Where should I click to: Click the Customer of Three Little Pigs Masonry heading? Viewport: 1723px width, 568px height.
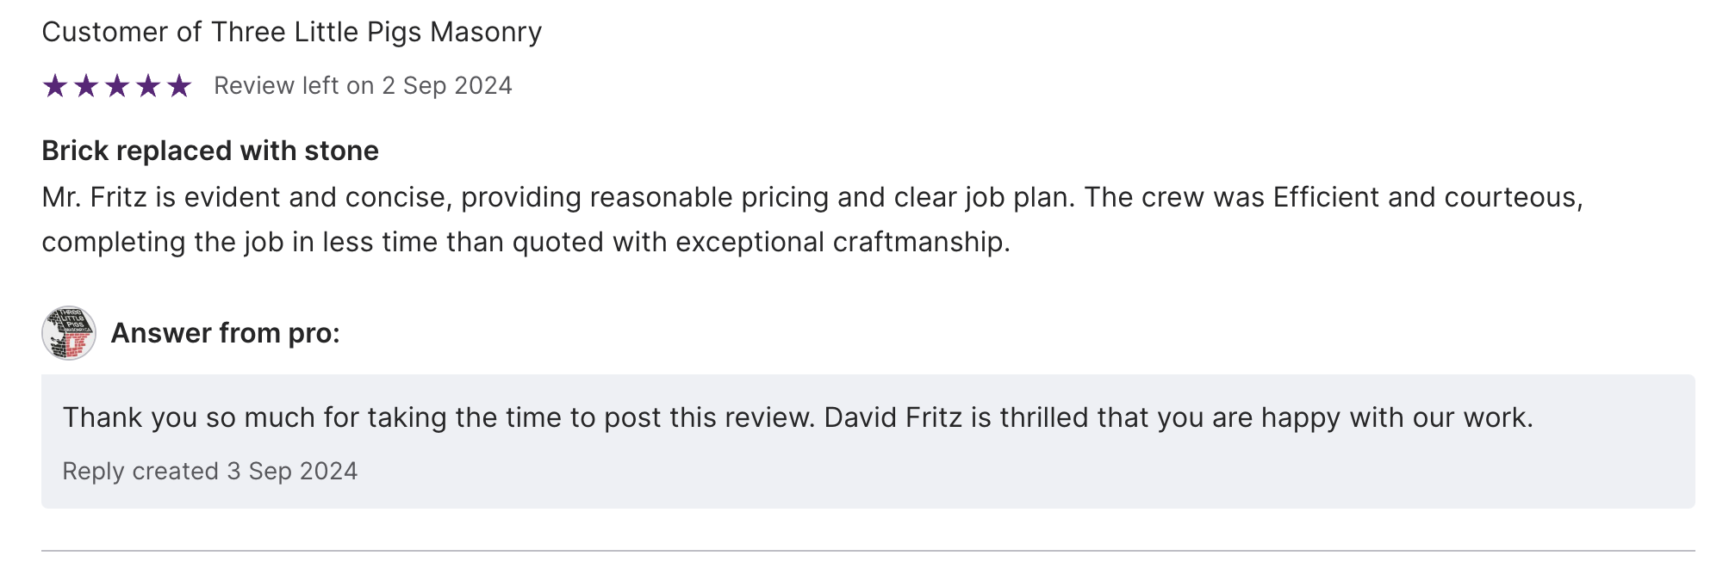click(x=291, y=32)
